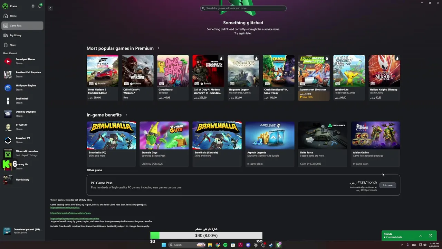Select Game Pass in sidebar

pos(22,26)
